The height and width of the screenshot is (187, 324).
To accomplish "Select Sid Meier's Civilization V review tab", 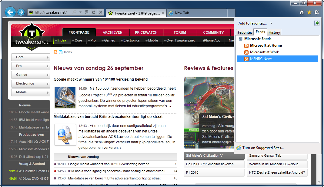I will click(x=214, y=155).
